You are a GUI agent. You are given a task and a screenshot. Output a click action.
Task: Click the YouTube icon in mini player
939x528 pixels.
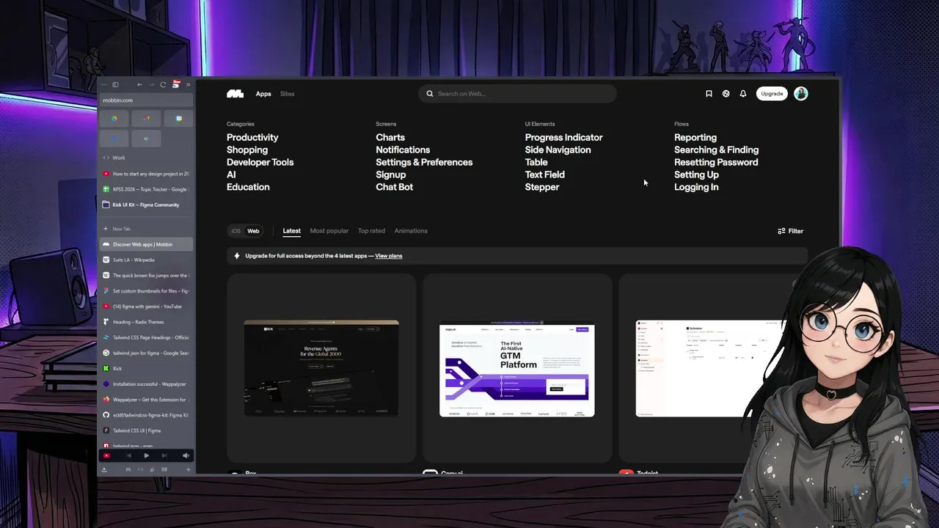tap(106, 455)
